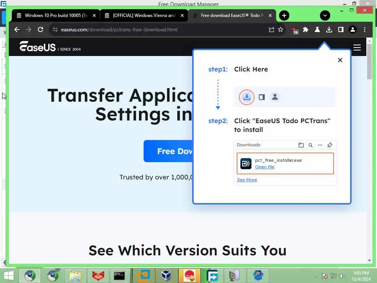Click the profile icon in step1 illustration
This screenshot has width=377, height=283.
tap(275, 97)
